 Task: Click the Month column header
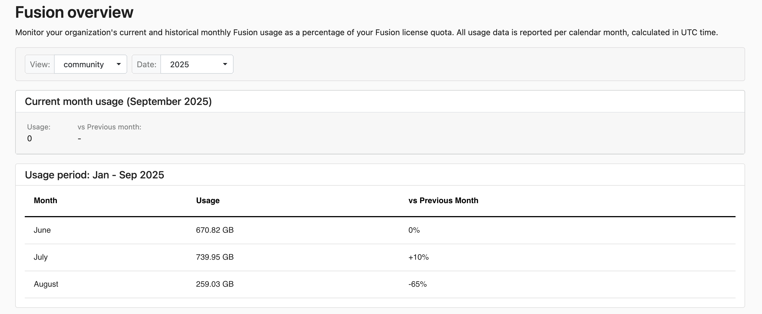point(45,200)
